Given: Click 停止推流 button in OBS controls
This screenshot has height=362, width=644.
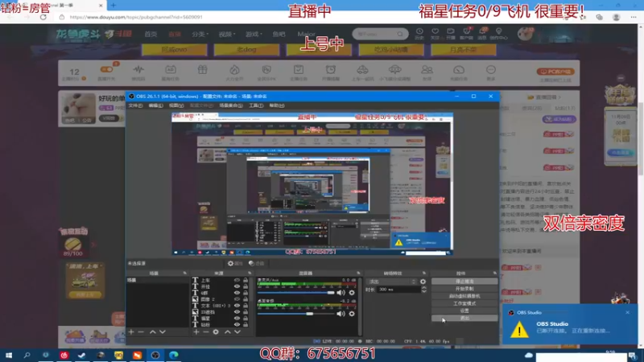Looking at the screenshot, I should (x=464, y=282).
